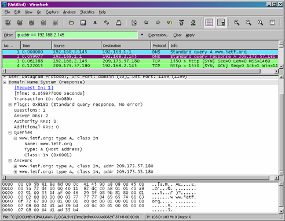Screen dimensions: 285x221
Task: Click resize all columns icon
Action: point(272,23)
